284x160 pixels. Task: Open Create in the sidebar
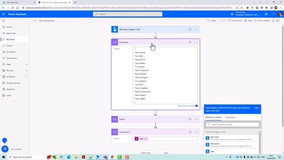point(9,46)
